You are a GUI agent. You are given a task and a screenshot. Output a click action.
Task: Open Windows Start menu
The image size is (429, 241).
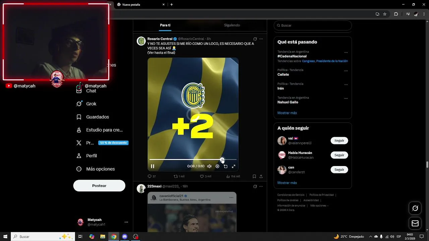[x=5, y=237]
